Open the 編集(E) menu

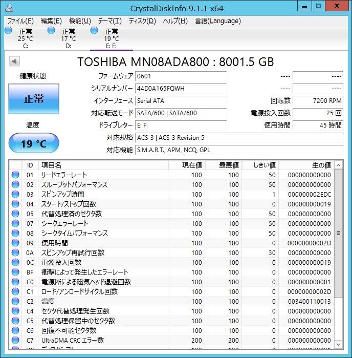[x=51, y=21]
